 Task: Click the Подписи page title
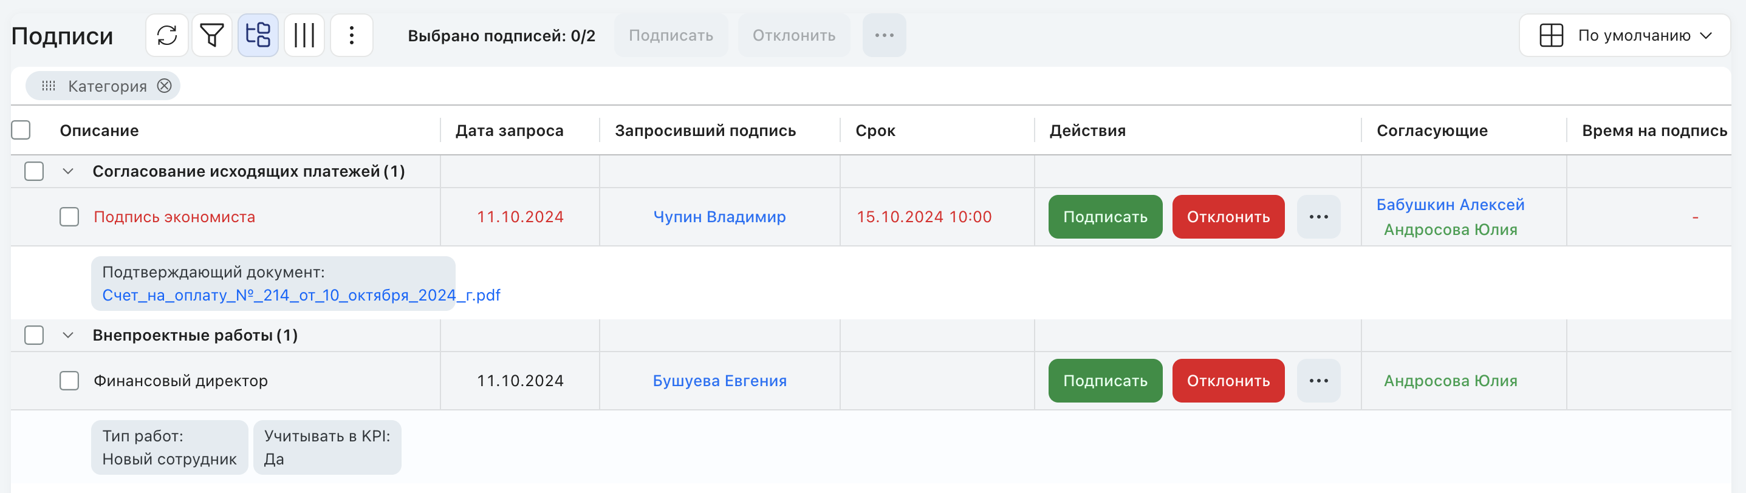pyautogui.click(x=62, y=36)
